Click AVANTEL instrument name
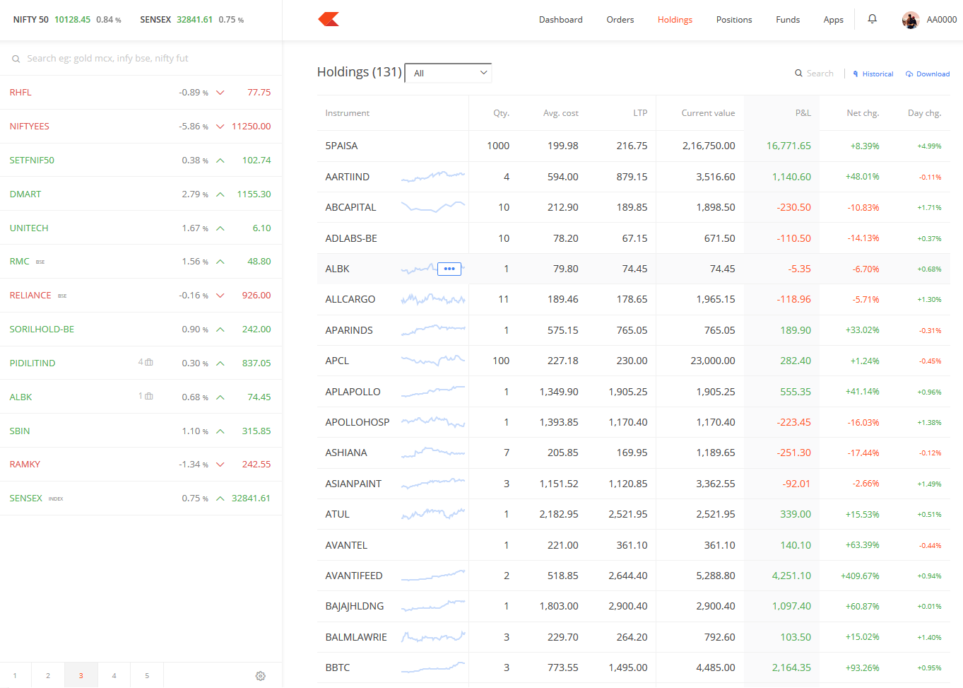The height and width of the screenshot is (688, 963). point(346,545)
